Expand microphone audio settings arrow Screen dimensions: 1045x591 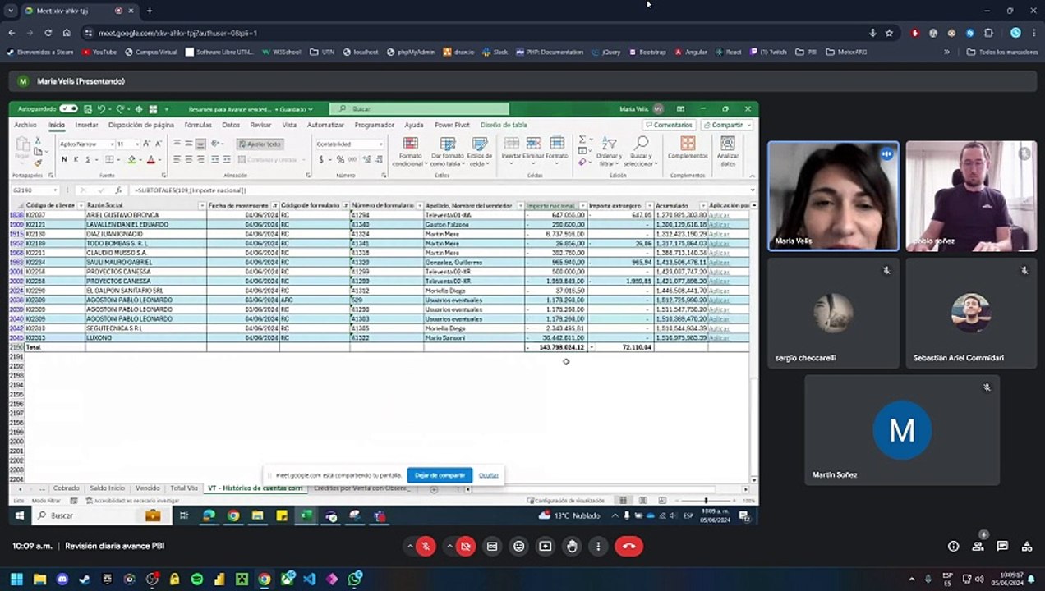[x=409, y=547]
